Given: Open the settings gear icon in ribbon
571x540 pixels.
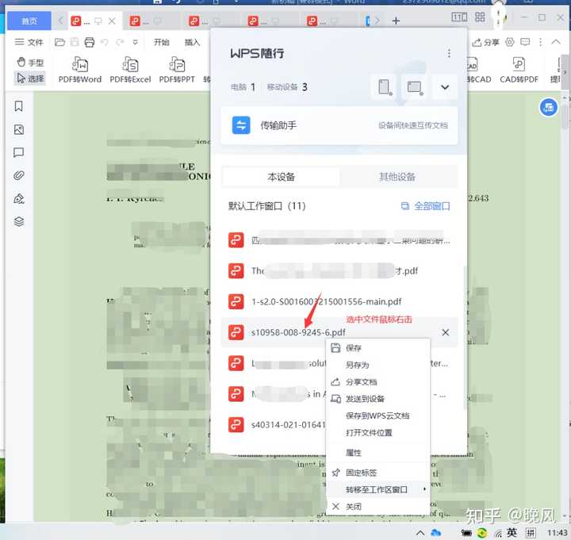Looking at the screenshot, I should pos(509,42).
